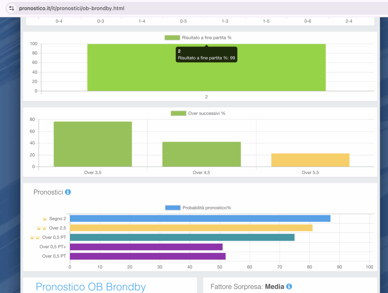Viewport: 388px width, 293px height.
Task: Click the pronostico.it URL in address bar
Action: 72,8
